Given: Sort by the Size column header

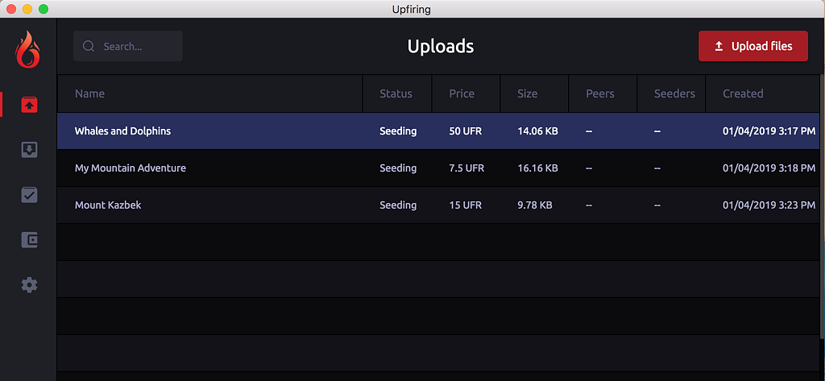Looking at the screenshot, I should click(535, 93).
